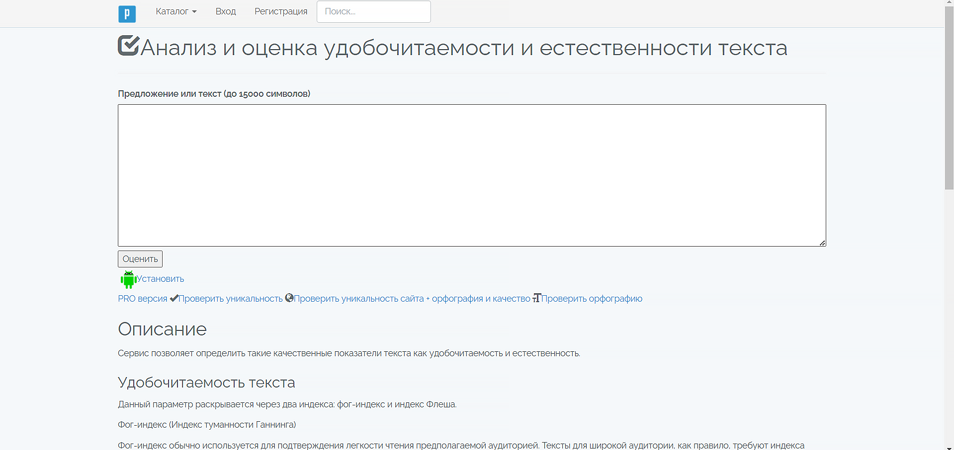Screen dimensions: 954x450
Task: Open Проверить орфографию link
Action: [592, 299]
